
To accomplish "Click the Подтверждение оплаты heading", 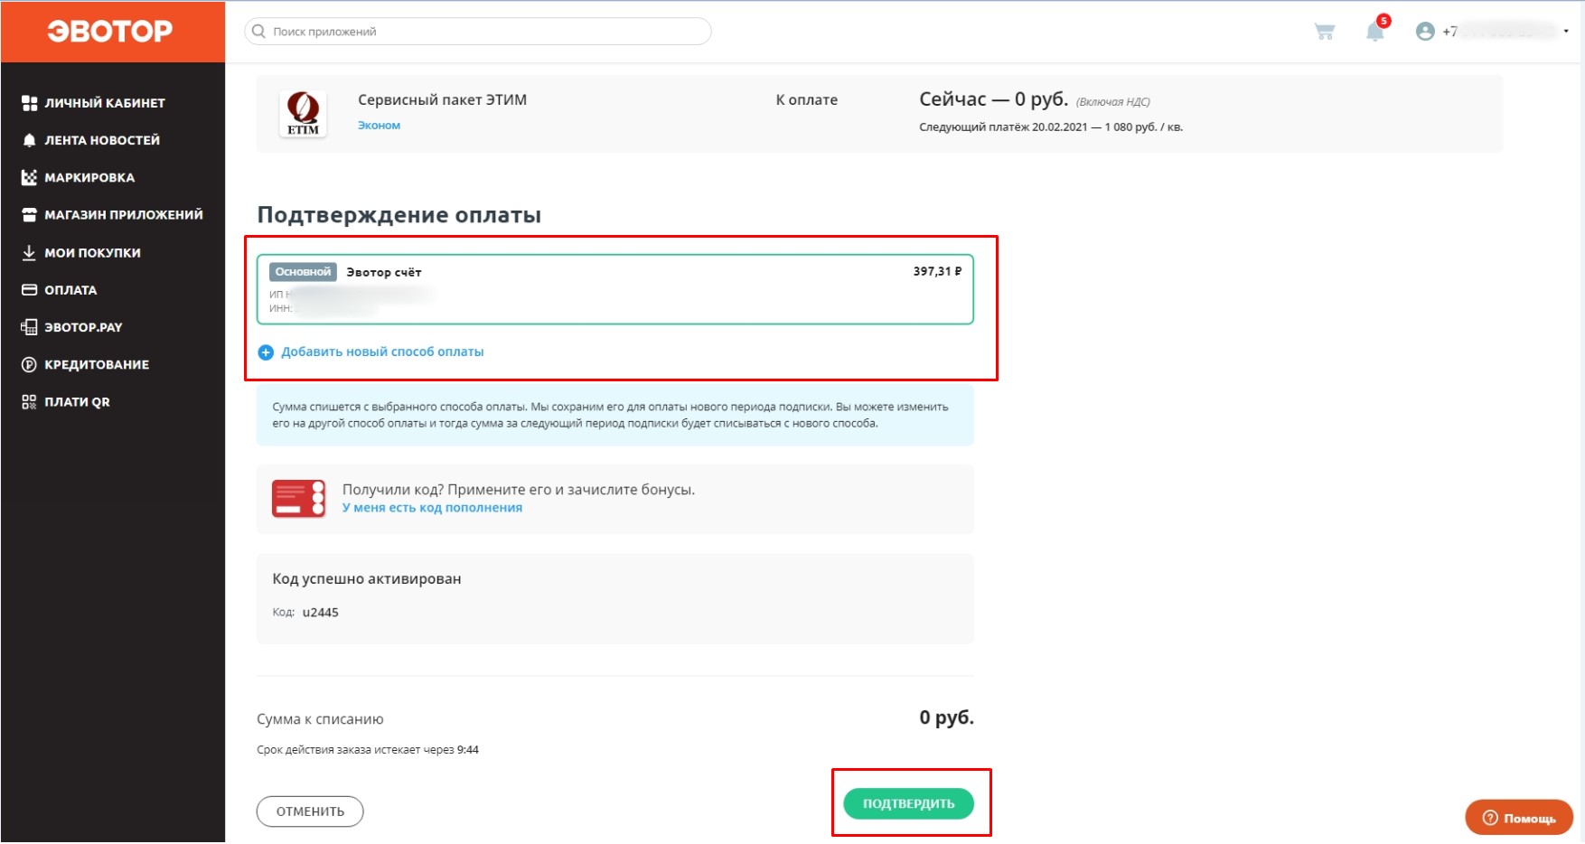I will (399, 215).
